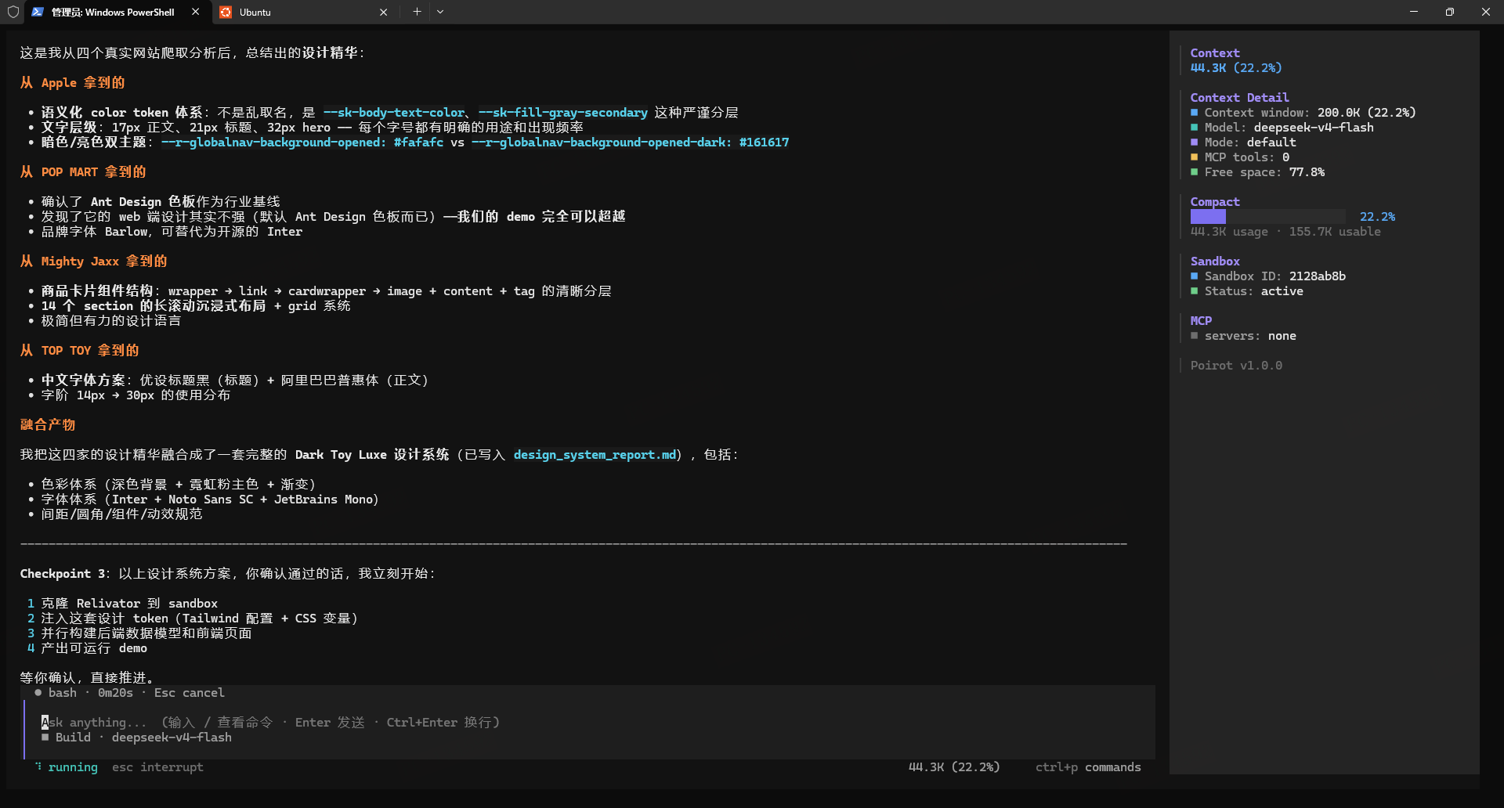1504x808 pixels.
Task: Click the MCP section heading
Action: (x=1201, y=321)
